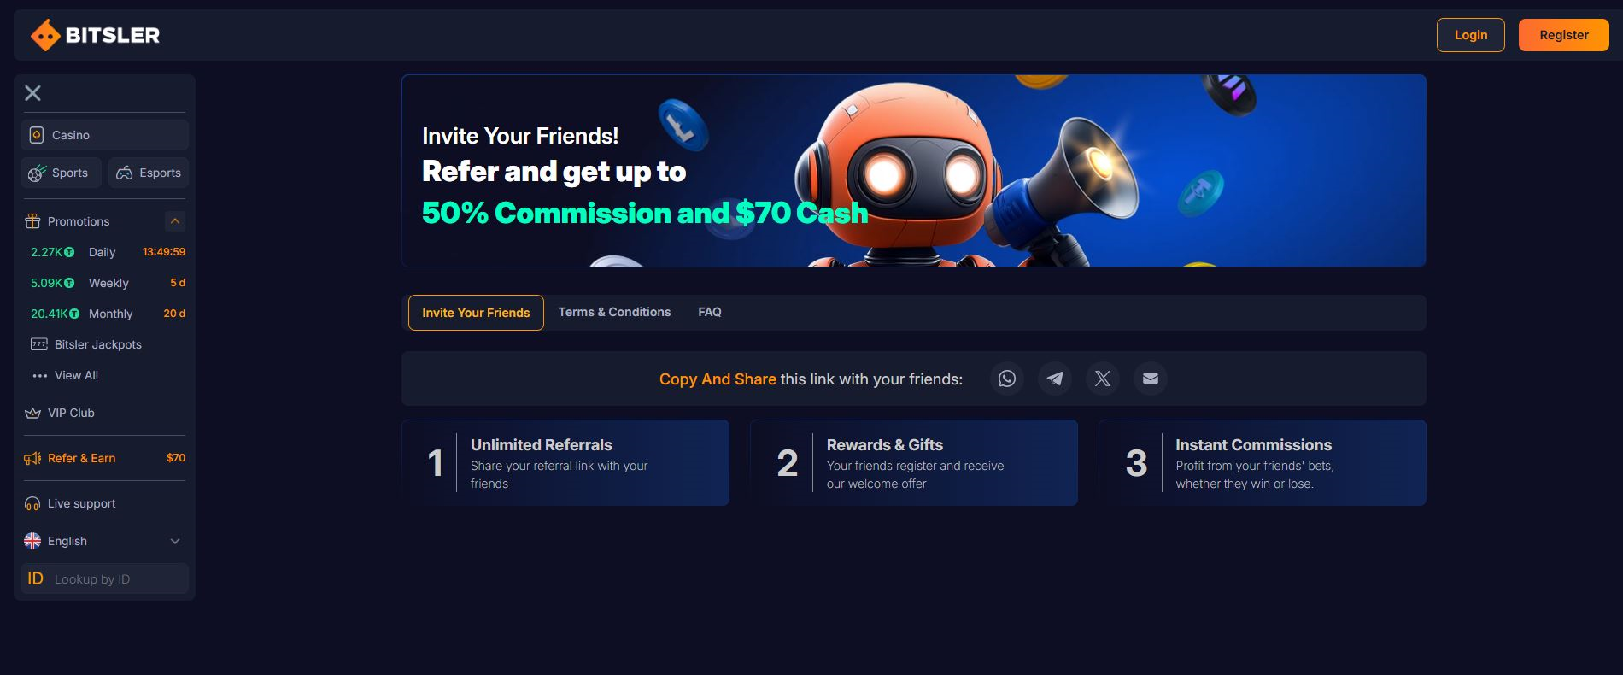
Task: Click the Bitsler logo
Action: click(x=96, y=35)
